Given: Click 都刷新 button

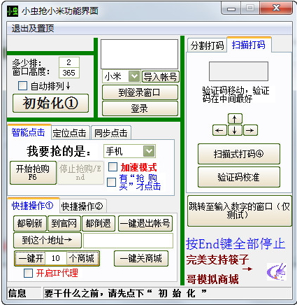Looking at the screenshot, I should pyautogui.click(x=30, y=223).
